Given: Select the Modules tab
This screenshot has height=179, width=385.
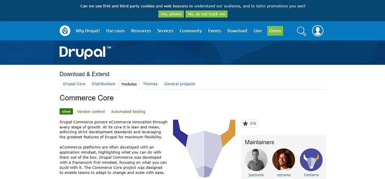Looking at the screenshot, I should 129,84.
